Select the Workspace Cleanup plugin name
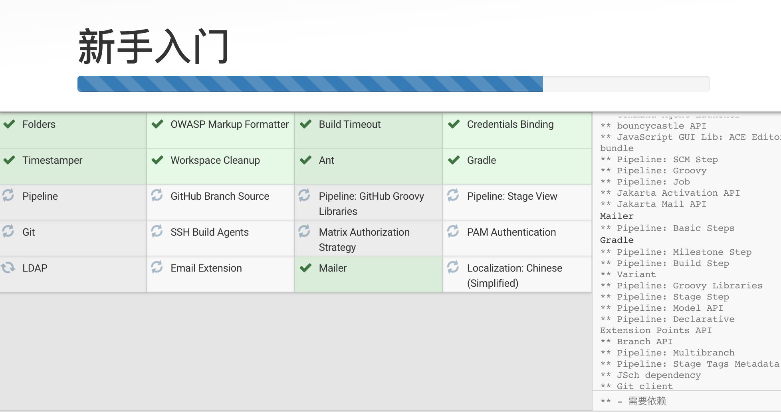The width and height of the screenshot is (781, 413). [215, 160]
